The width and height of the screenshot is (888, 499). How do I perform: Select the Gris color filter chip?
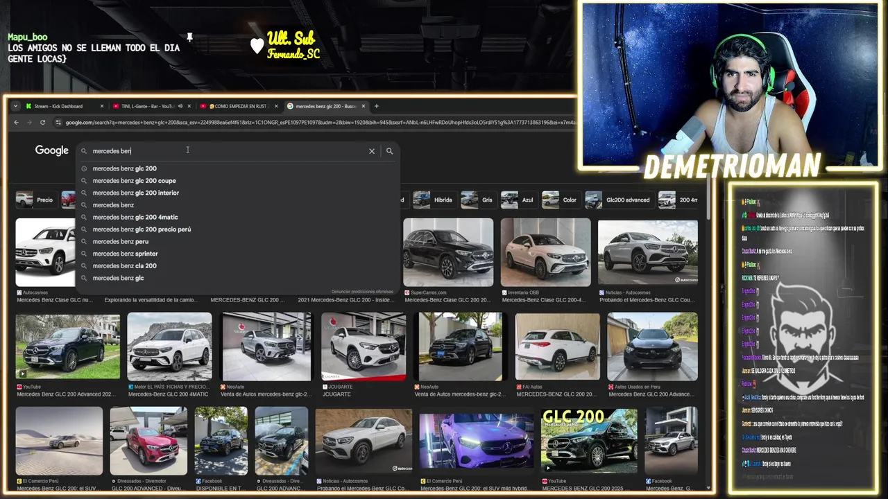click(x=478, y=200)
